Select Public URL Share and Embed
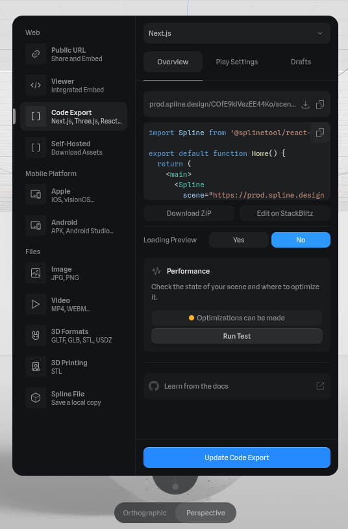Screen dimensions: 348x529 pyautogui.click(x=74, y=54)
